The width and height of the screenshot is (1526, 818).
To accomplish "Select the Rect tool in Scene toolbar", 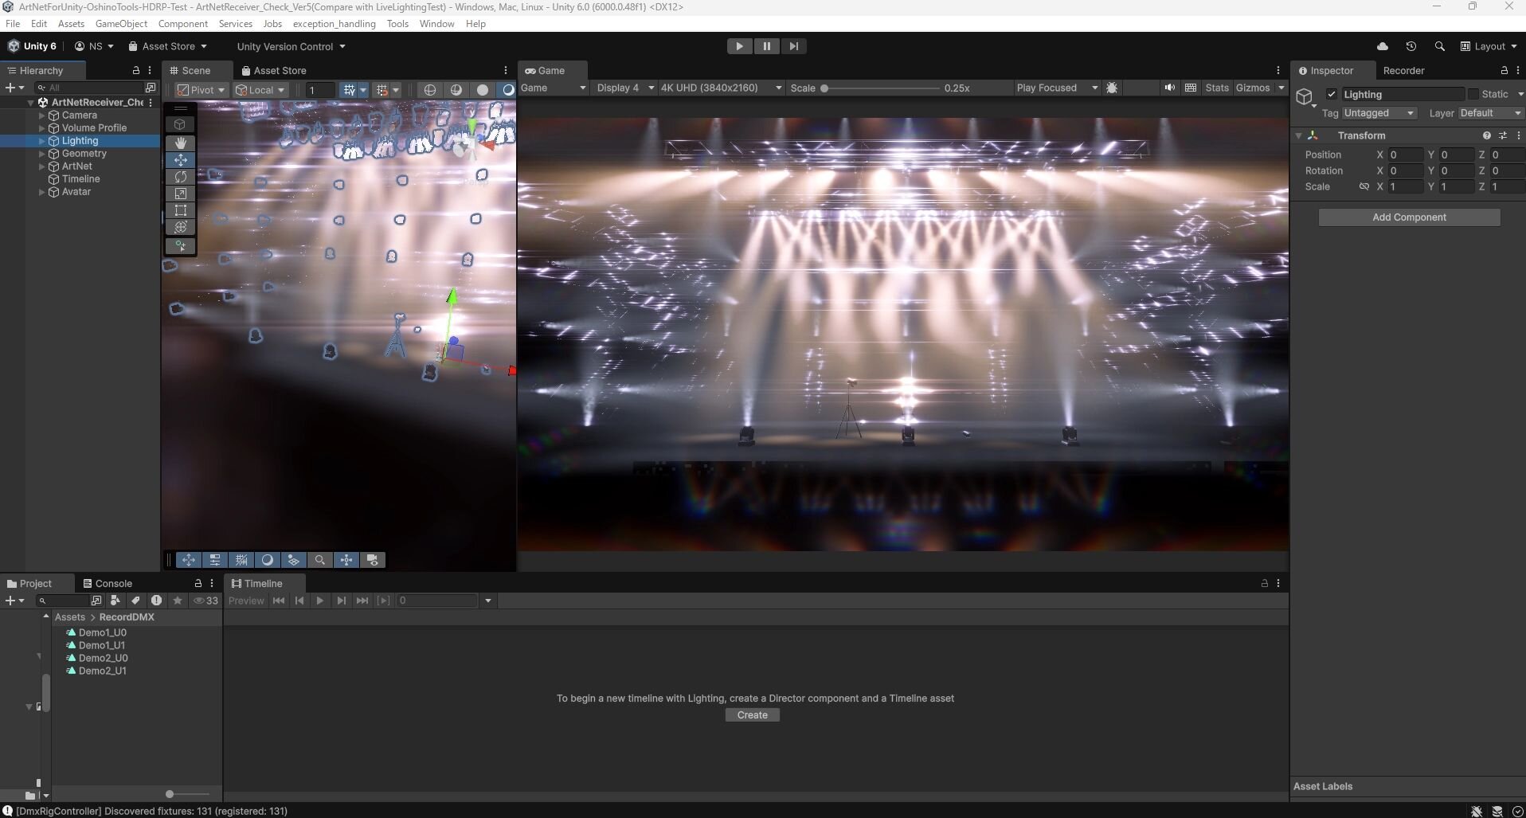I will (181, 211).
